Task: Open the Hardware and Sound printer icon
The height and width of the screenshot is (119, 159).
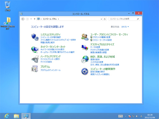Action: pos(35,59)
